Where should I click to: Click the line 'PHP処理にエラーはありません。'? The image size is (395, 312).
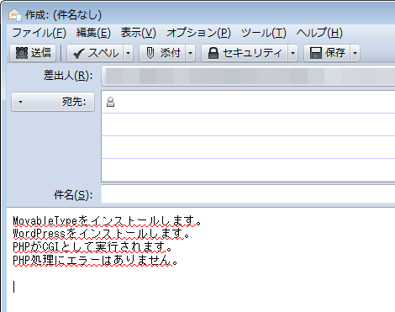pyautogui.click(x=95, y=260)
